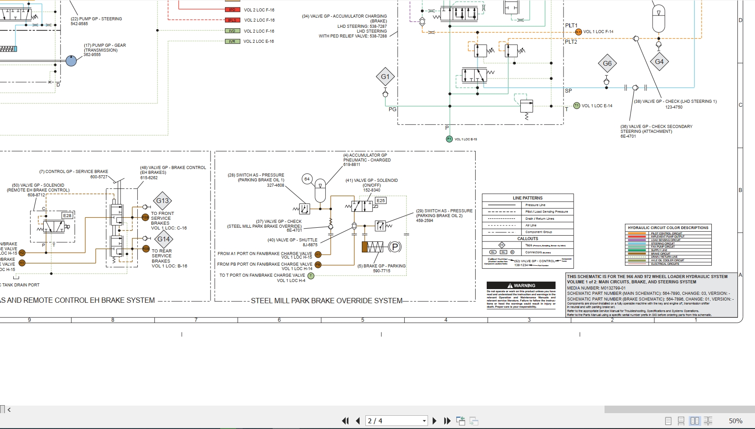Click '(37) VALVE GP - CHECK' label
This screenshot has width=755, height=429.
tap(279, 222)
